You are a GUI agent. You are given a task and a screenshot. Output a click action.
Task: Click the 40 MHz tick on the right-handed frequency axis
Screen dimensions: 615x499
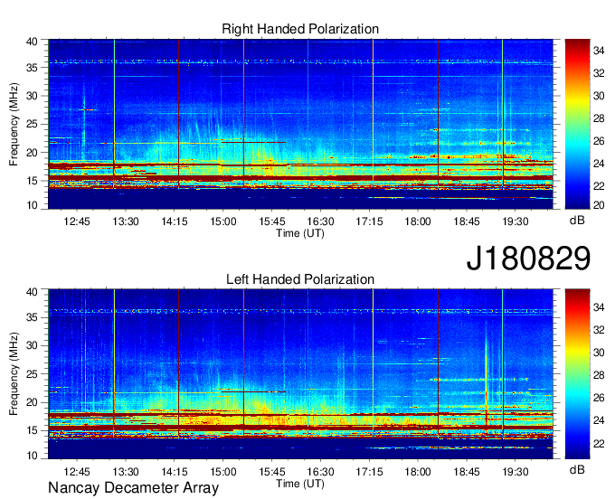(x=33, y=42)
